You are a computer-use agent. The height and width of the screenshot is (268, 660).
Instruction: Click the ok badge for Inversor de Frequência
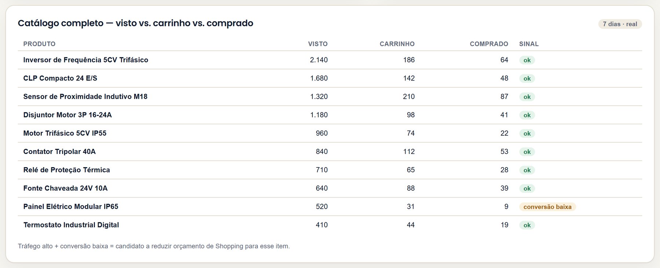[x=527, y=60]
